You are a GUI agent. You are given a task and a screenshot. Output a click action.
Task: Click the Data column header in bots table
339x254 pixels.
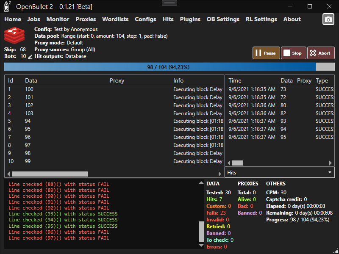pyautogui.click(x=31, y=80)
